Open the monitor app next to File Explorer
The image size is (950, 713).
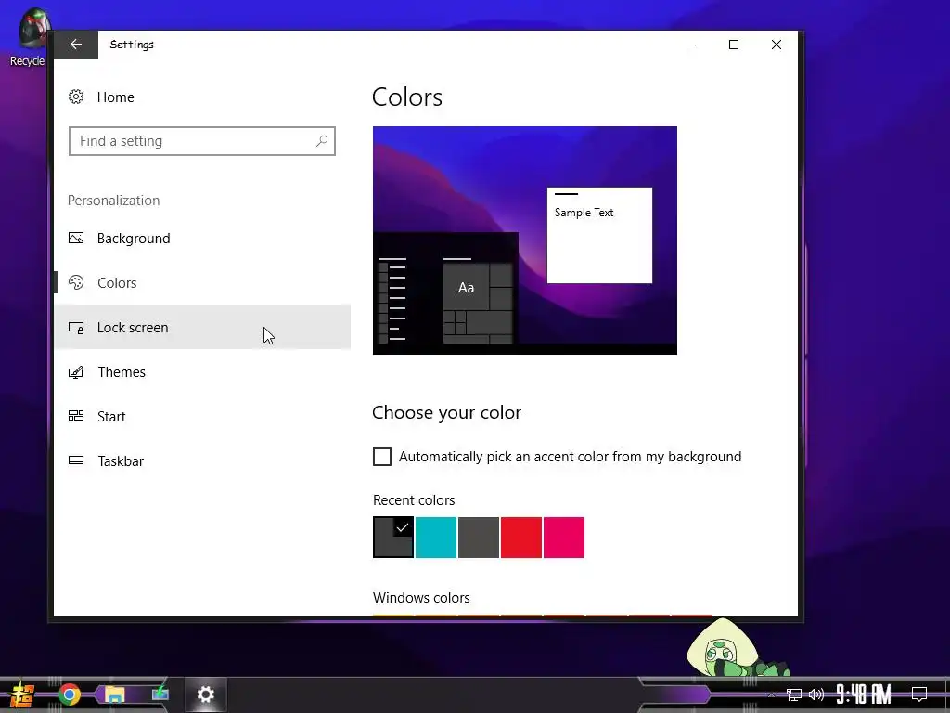[x=160, y=693]
